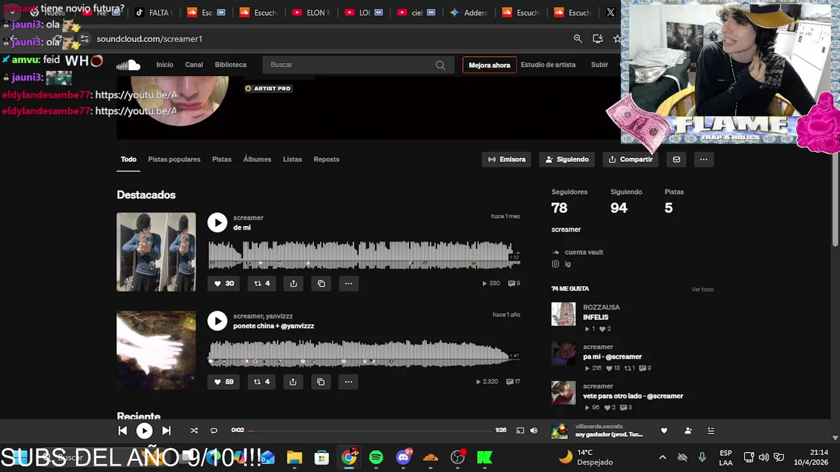Viewport: 840px width, 472px height.
Task: Copy link for track "de mi"
Action: [x=321, y=283]
